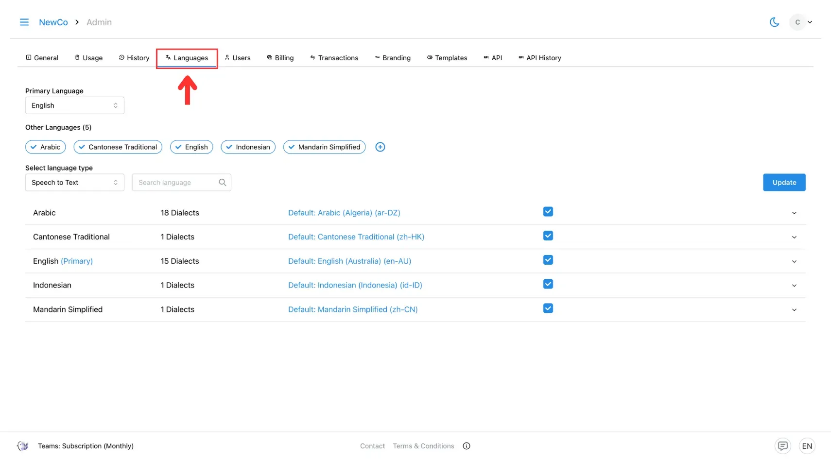Switch to the Users tab
Screen dimensions: 831x459
(x=238, y=58)
